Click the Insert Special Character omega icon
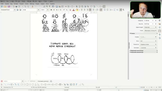 (x=72, y=7)
